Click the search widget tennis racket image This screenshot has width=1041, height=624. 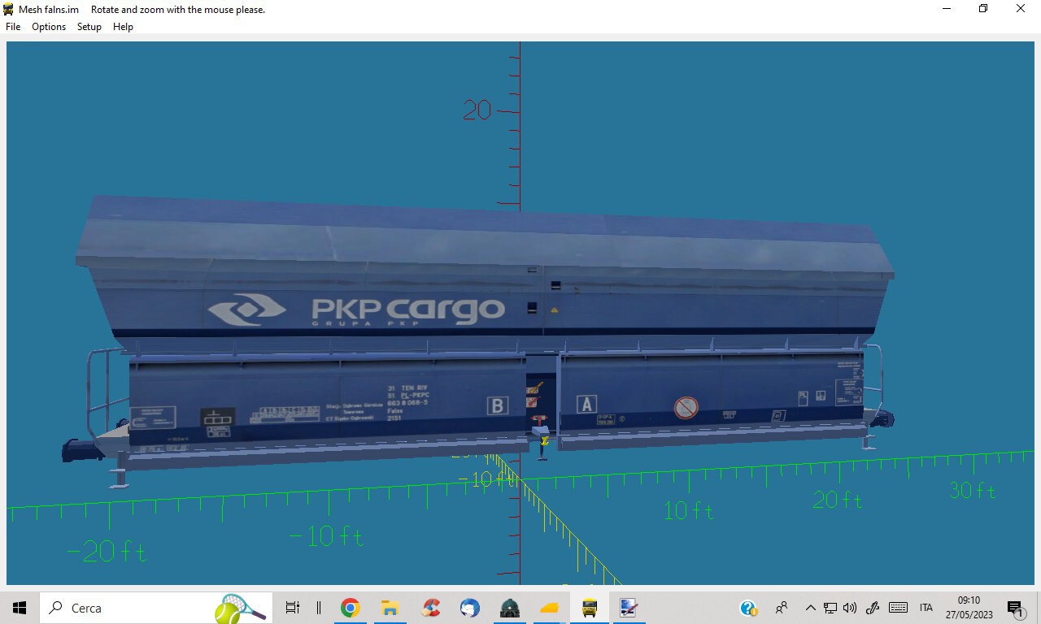[241, 608]
